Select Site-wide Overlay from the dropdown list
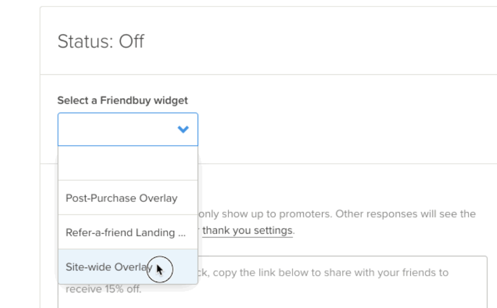Viewport: 497px width, 308px height. 109,267
